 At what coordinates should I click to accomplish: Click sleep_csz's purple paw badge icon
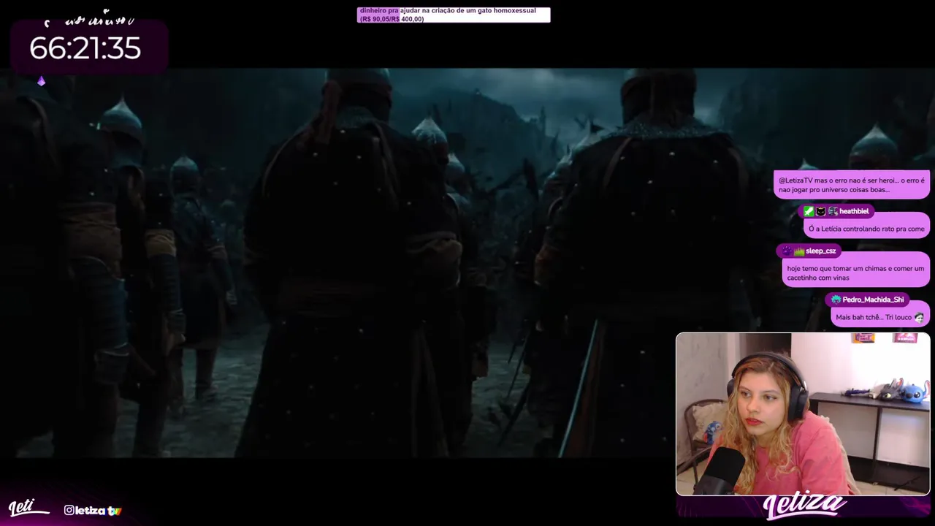tap(787, 251)
